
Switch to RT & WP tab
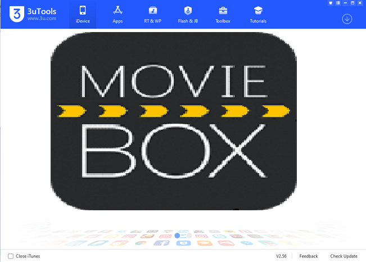tap(153, 15)
